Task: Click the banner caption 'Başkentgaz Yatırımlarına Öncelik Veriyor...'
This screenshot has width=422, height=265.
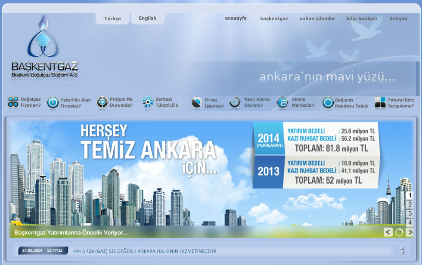Action: coord(71,232)
